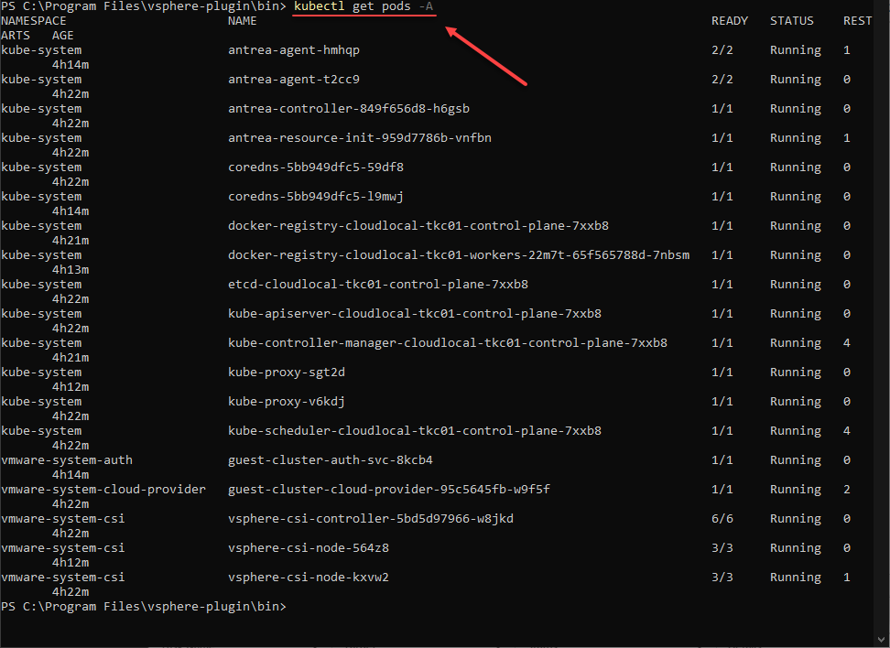The height and width of the screenshot is (648, 890).
Task: Click kube-controller-manager-cloudlocal-tkc01 pod name
Action: point(448,343)
